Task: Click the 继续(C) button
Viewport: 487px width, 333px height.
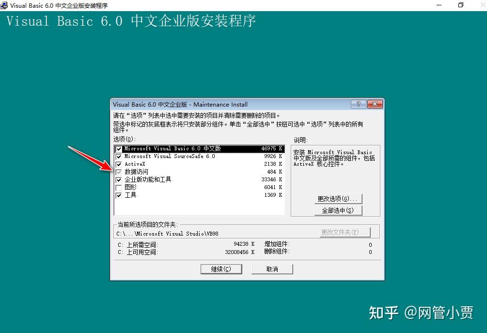Action: click(221, 269)
